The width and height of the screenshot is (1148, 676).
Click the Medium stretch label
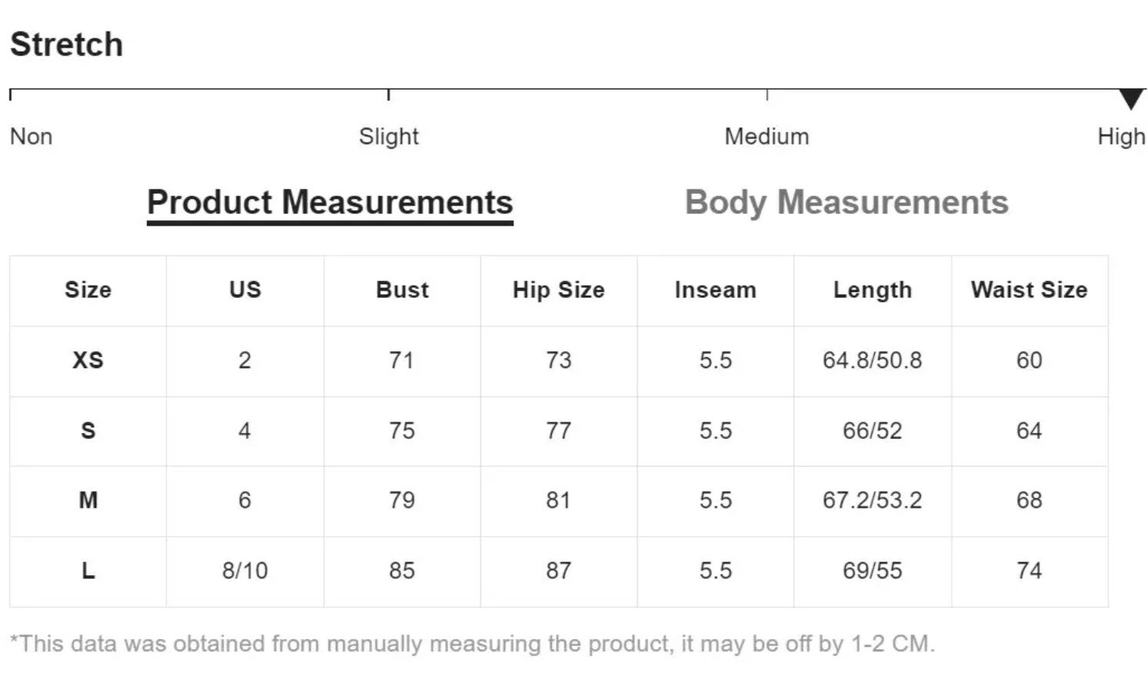[x=767, y=136]
